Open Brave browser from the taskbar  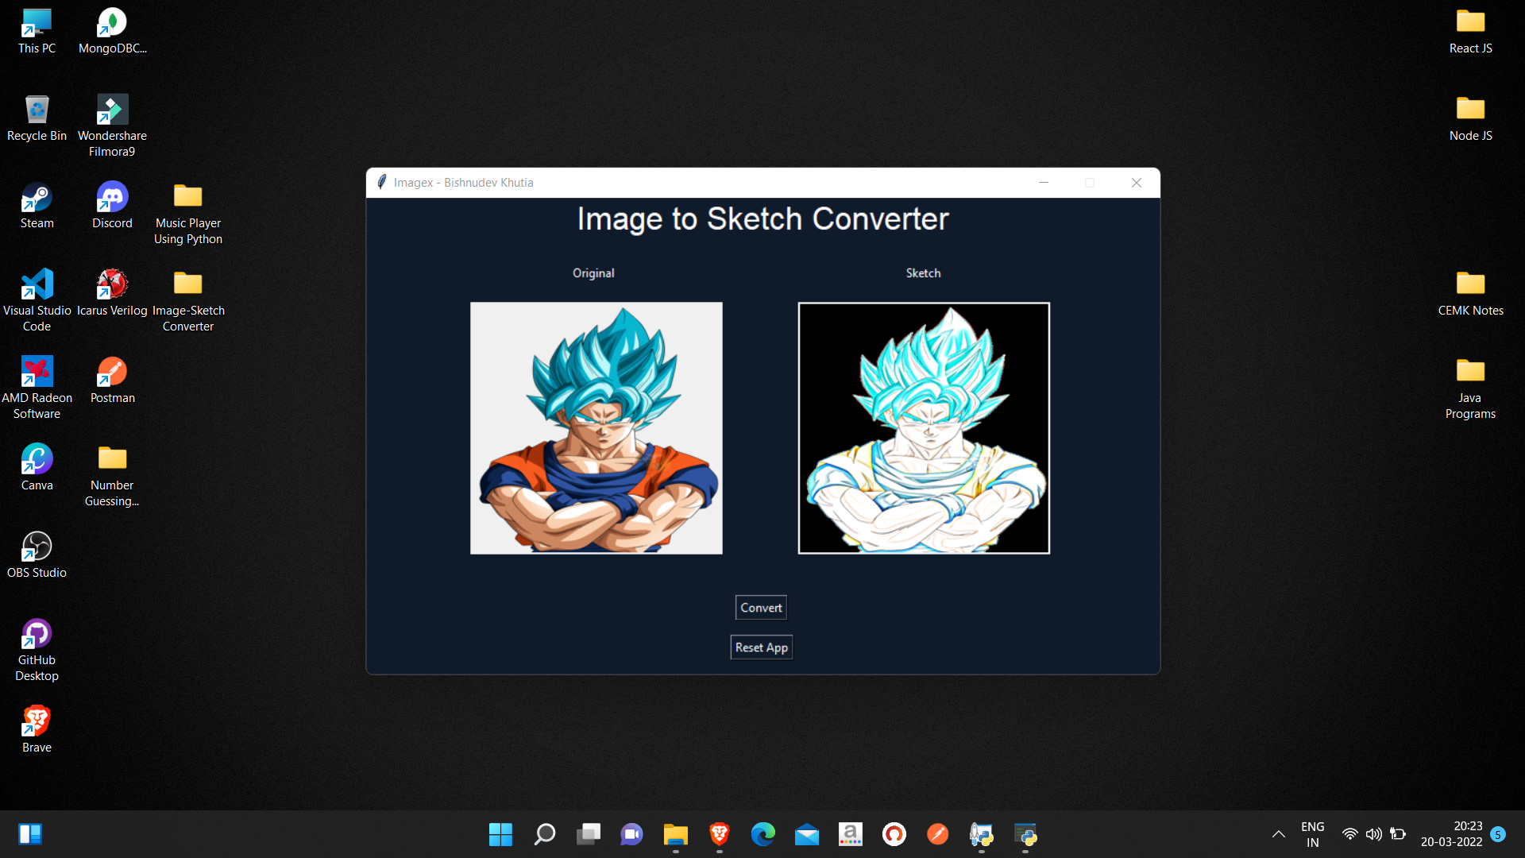click(720, 834)
